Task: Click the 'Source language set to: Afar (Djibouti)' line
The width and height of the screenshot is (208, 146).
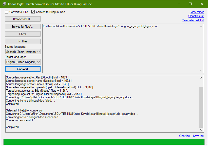Action: click(x=37, y=77)
